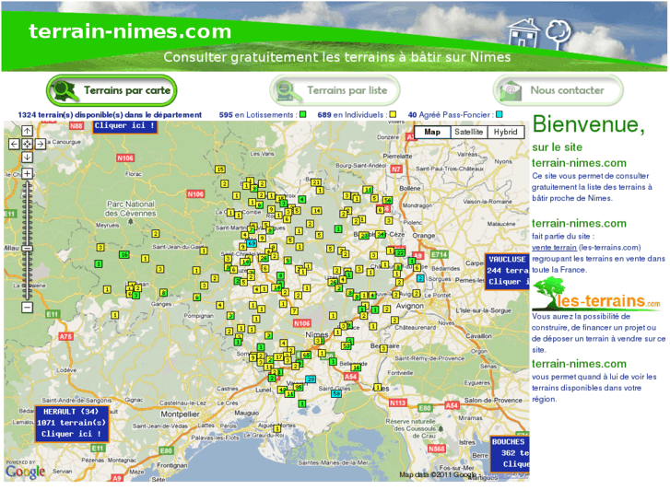670x502 pixels.
Task: Pan the map up with the arrow
Action: 27,131
